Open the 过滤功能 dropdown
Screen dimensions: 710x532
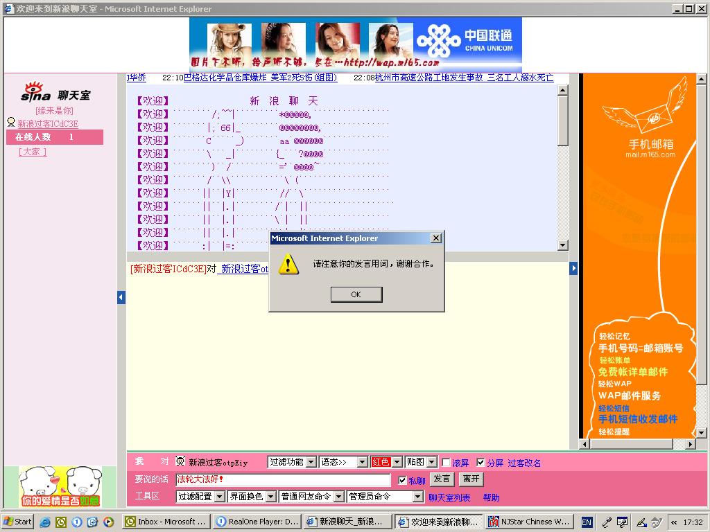[x=292, y=462]
